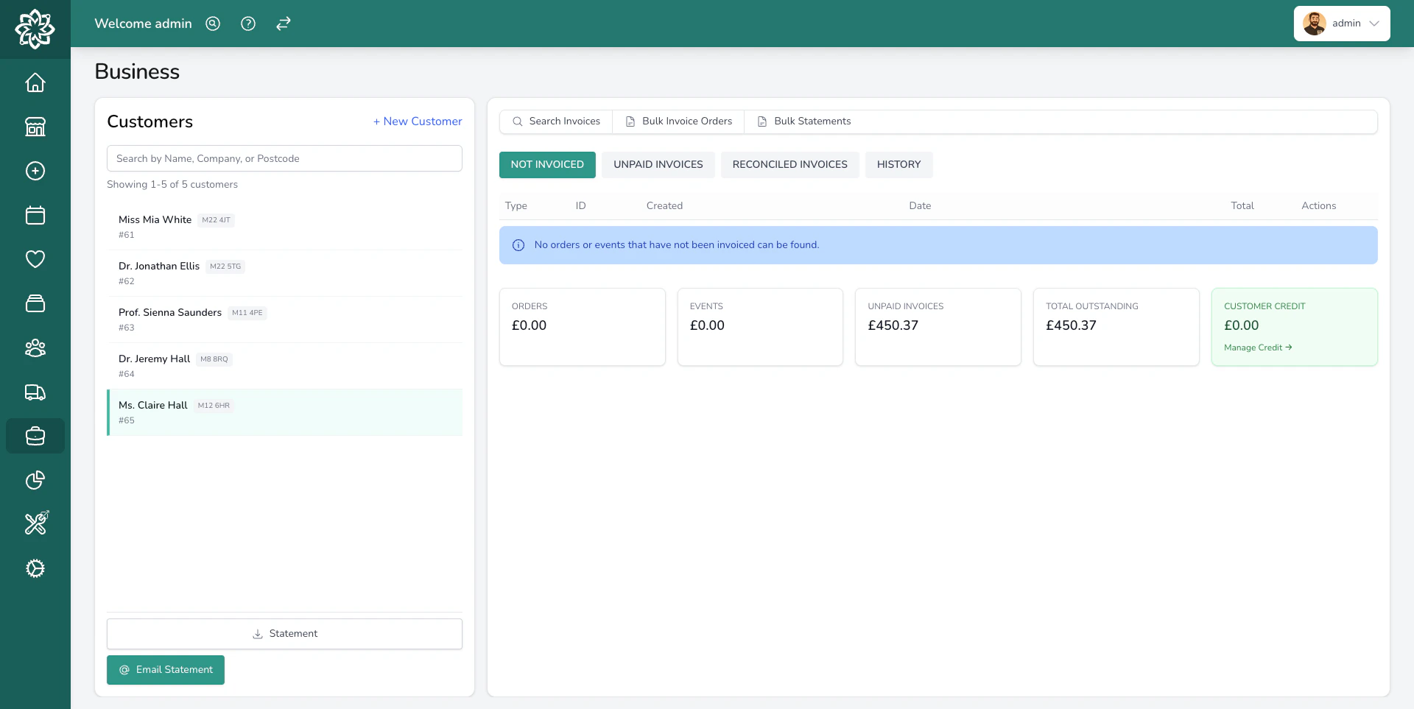Switch to the HISTORY tab
1414x709 pixels.
click(899, 164)
